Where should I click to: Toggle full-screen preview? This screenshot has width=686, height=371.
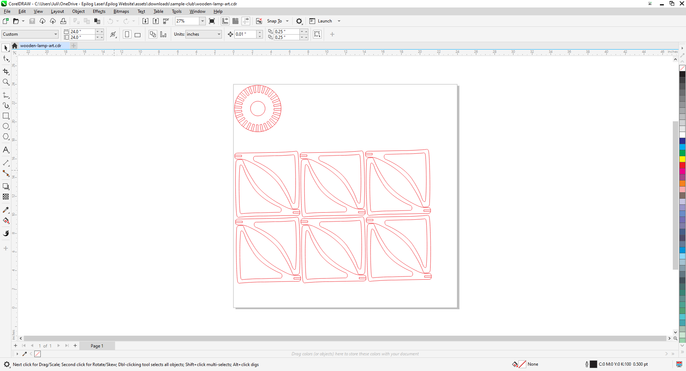tap(212, 21)
